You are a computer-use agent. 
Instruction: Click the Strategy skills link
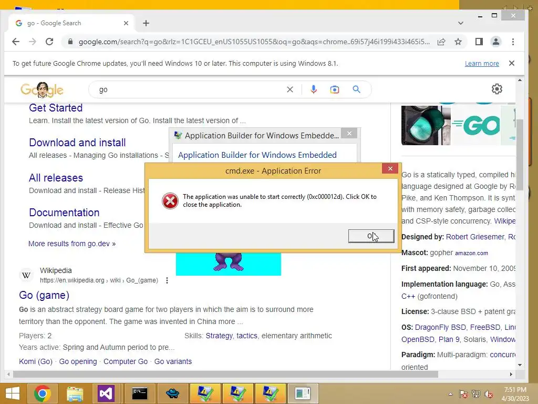pyautogui.click(x=219, y=336)
